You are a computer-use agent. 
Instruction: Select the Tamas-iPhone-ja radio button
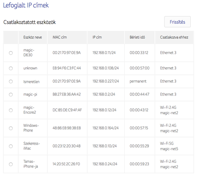(11, 164)
